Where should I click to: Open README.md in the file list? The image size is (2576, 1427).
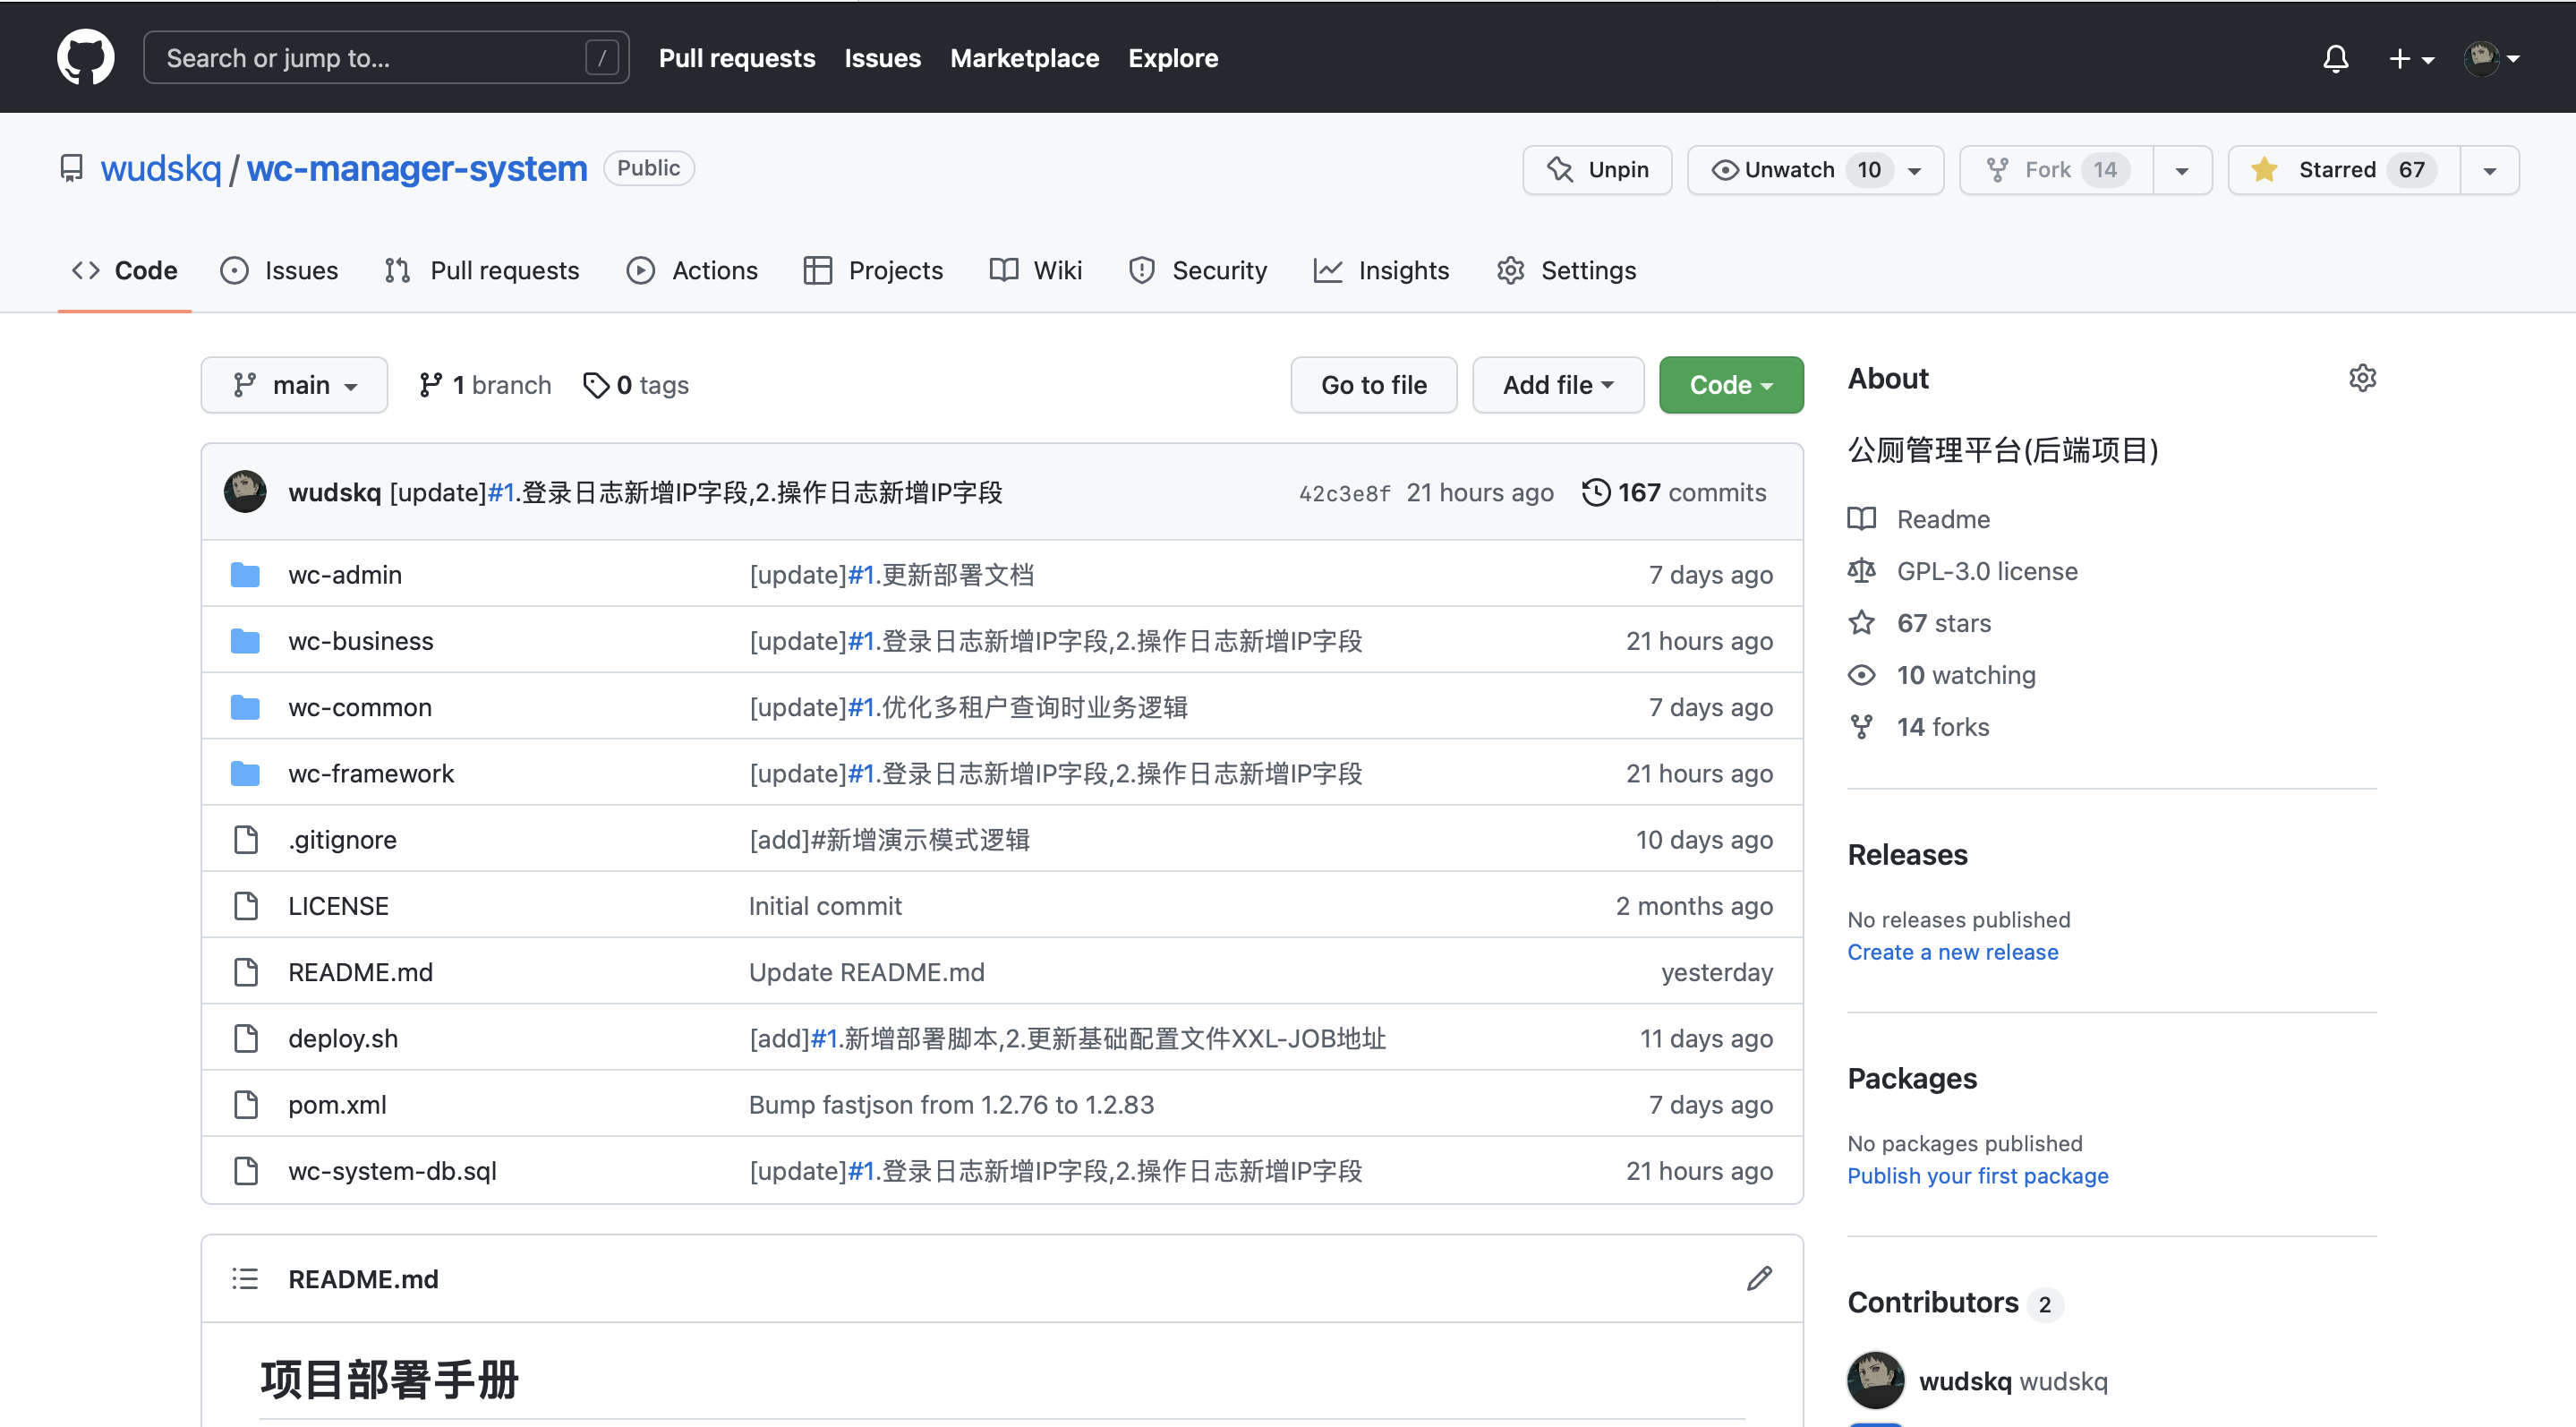point(360,972)
